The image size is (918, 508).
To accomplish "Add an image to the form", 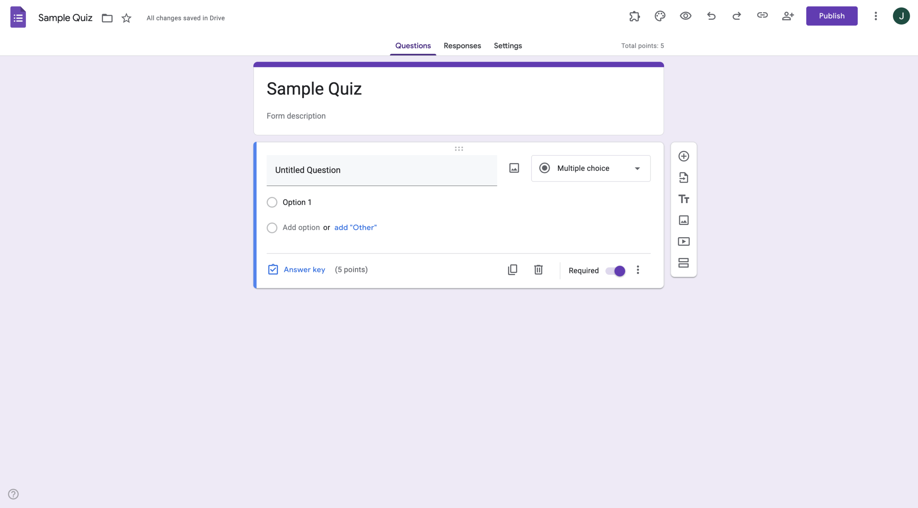I will point(683,220).
